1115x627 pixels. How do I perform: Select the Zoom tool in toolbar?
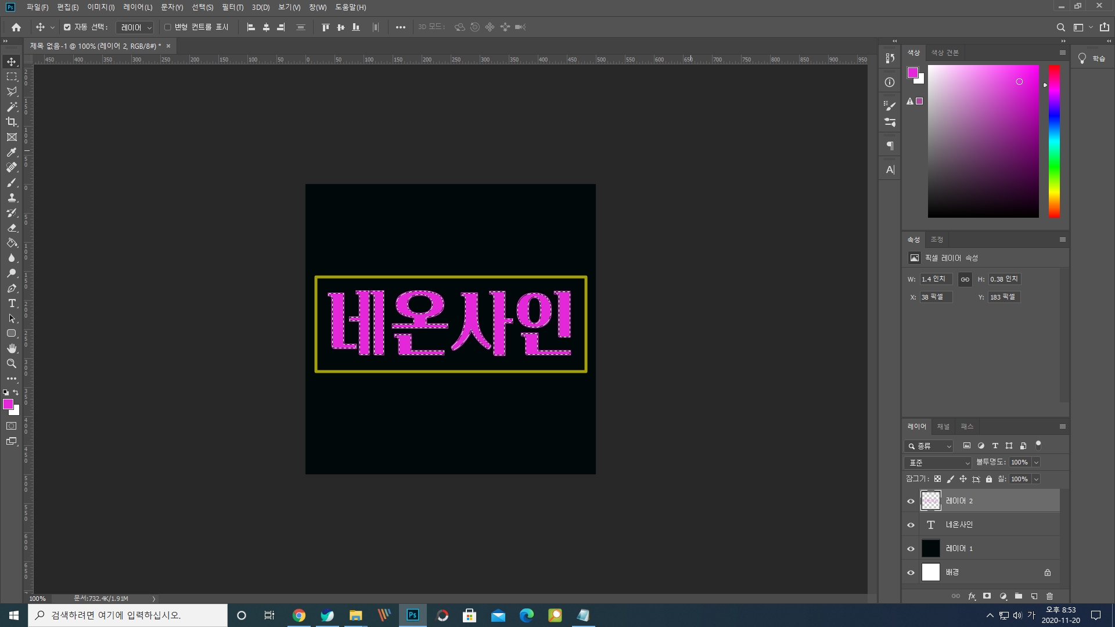click(x=12, y=363)
